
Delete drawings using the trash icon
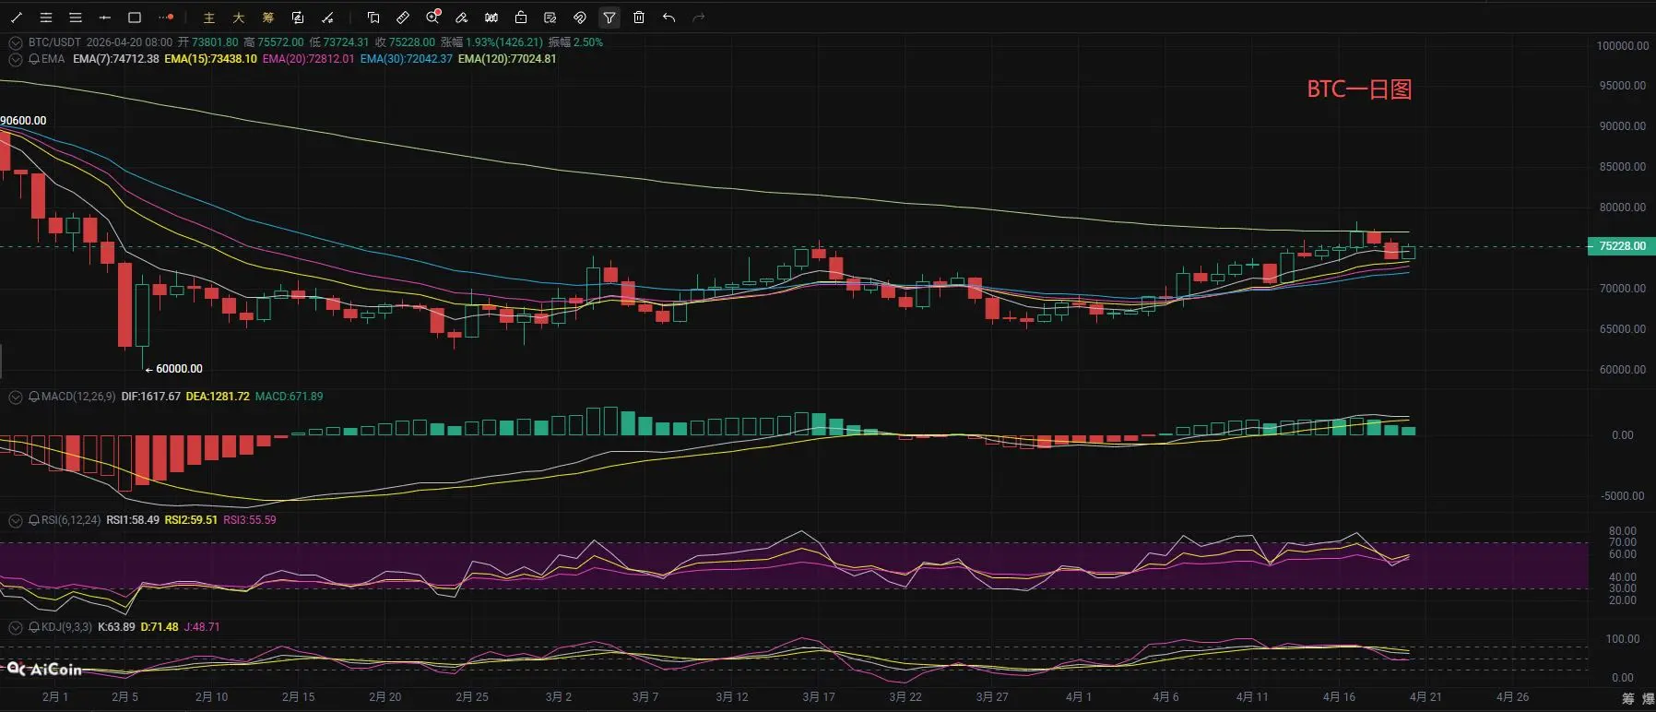(639, 18)
